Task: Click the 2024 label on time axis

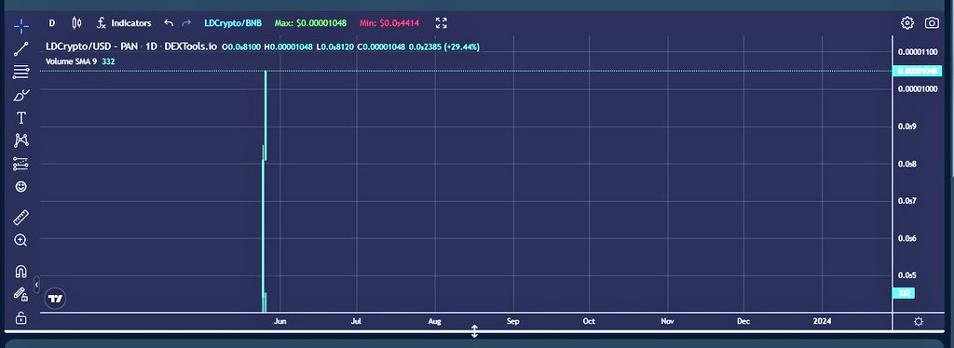Action: [822, 321]
